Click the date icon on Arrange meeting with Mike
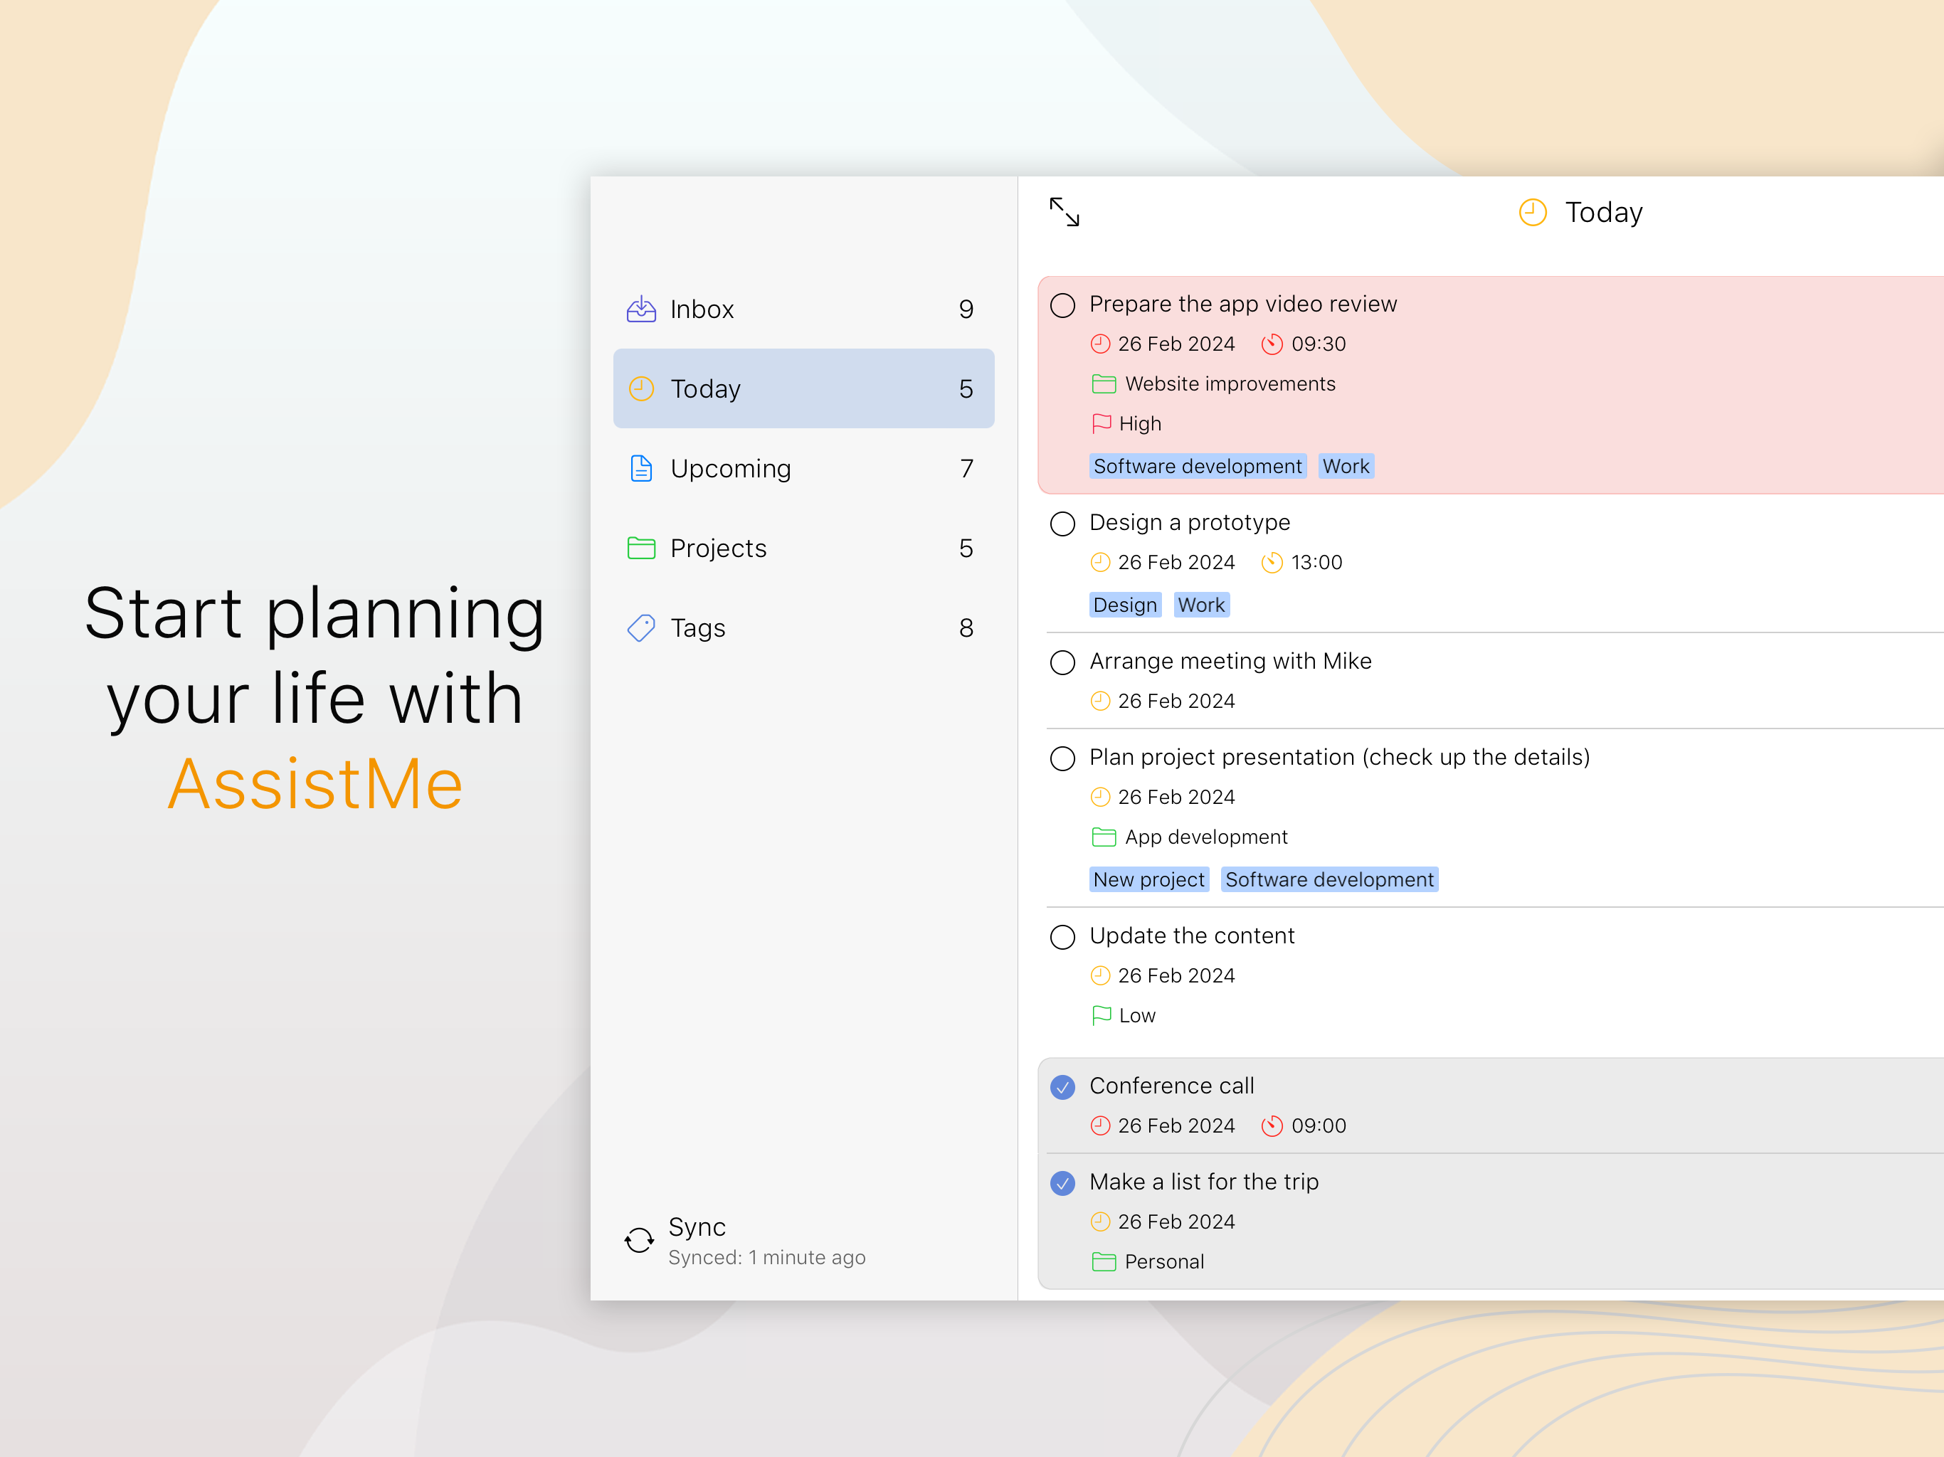This screenshot has height=1457, width=1944. (x=1100, y=701)
